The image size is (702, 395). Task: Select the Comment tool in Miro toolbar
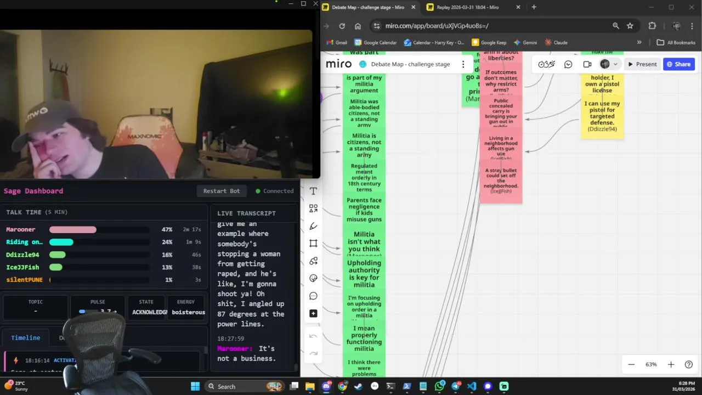(313, 296)
